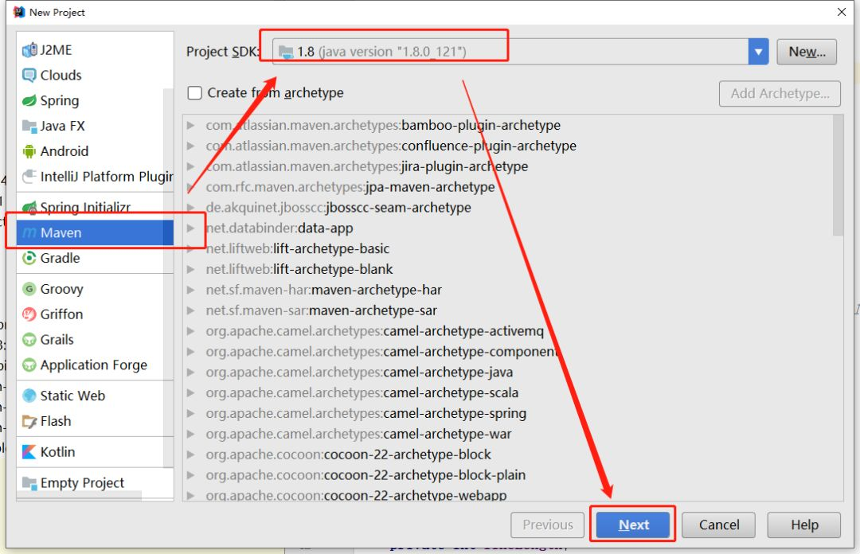This screenshot has height=554, width=860.
Task: Select IntelliJ Platform Plugin icon
Action: click(29, 177)
